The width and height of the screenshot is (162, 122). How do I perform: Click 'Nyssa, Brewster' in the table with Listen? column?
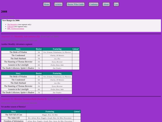click(x=57, y=62)
